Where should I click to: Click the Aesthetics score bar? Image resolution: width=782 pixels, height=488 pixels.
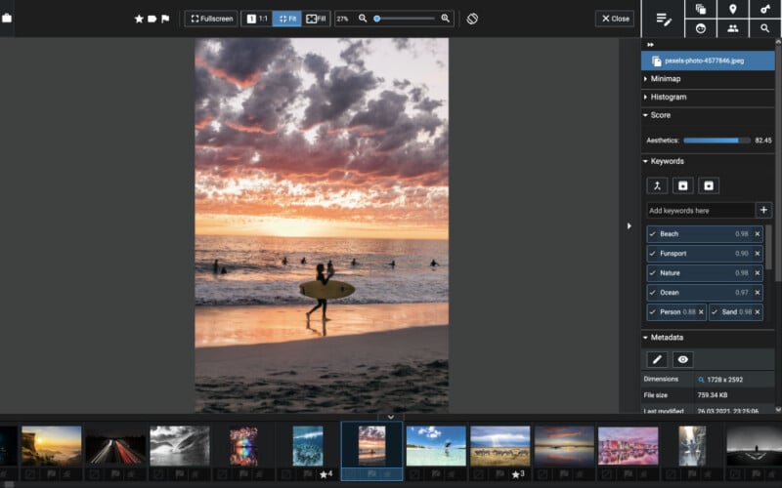[717, 141]
